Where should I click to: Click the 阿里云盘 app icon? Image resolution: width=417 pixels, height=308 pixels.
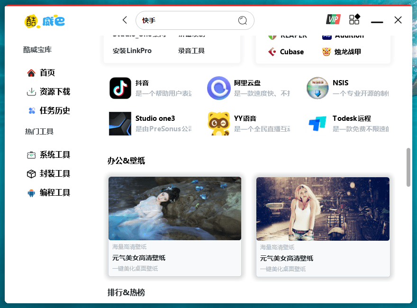(x=218, y=88)
